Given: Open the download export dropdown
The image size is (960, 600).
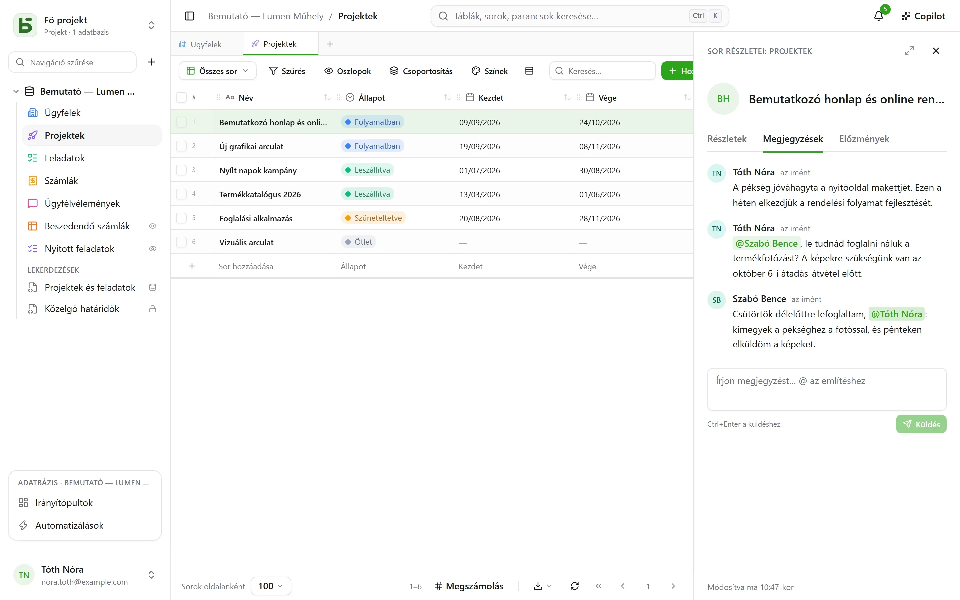Looking at the screenshot, I should click(543, 586).
